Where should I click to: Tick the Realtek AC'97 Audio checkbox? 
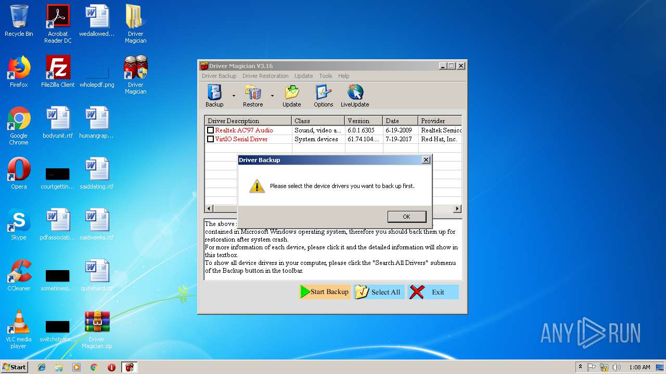[210, 130]
